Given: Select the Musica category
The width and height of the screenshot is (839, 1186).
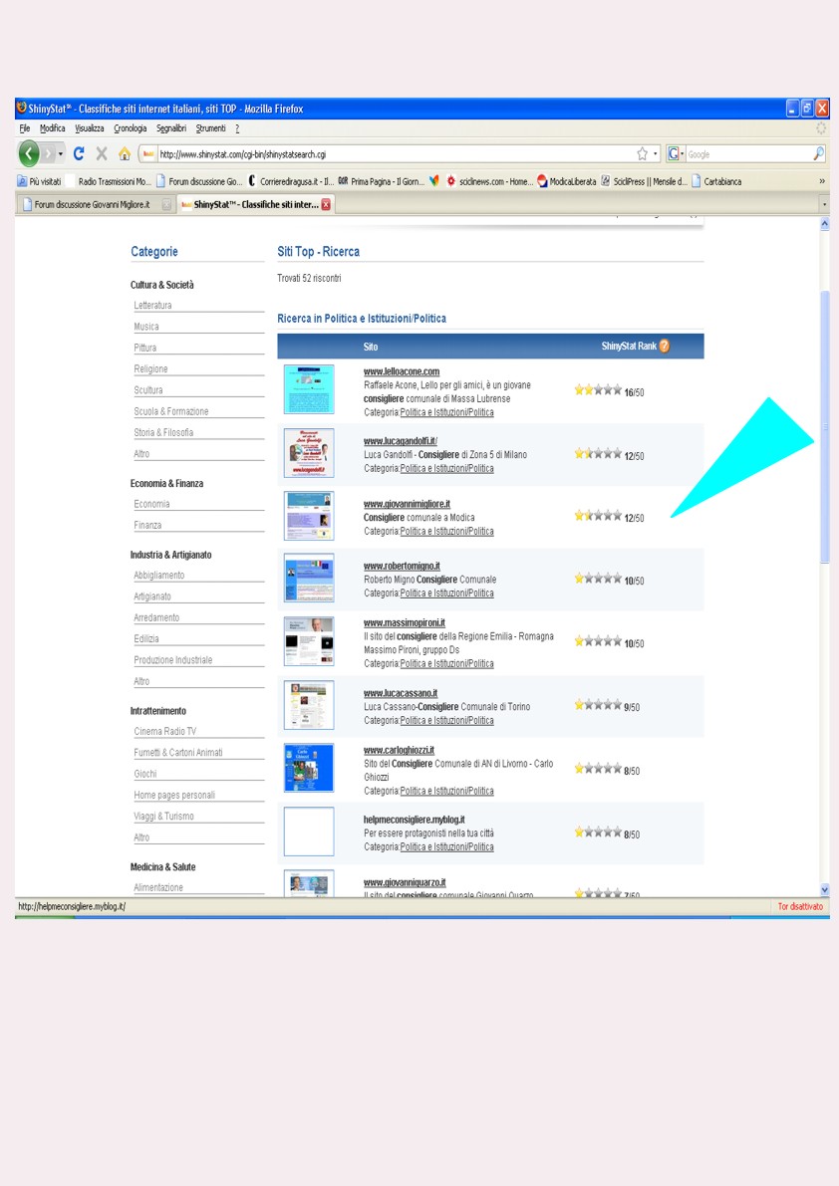Looking at the screenshot, I should coord(146,327).
